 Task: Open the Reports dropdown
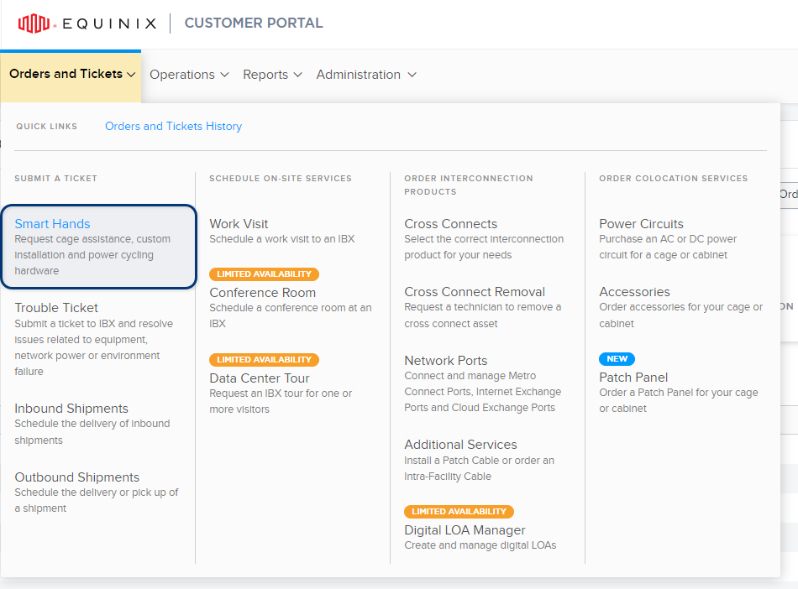(x=272, y=75)
